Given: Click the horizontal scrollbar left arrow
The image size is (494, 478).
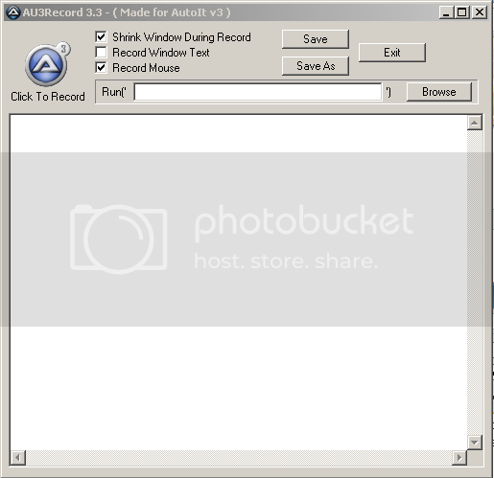Looking at the screenshot, I should click(18, 458).
